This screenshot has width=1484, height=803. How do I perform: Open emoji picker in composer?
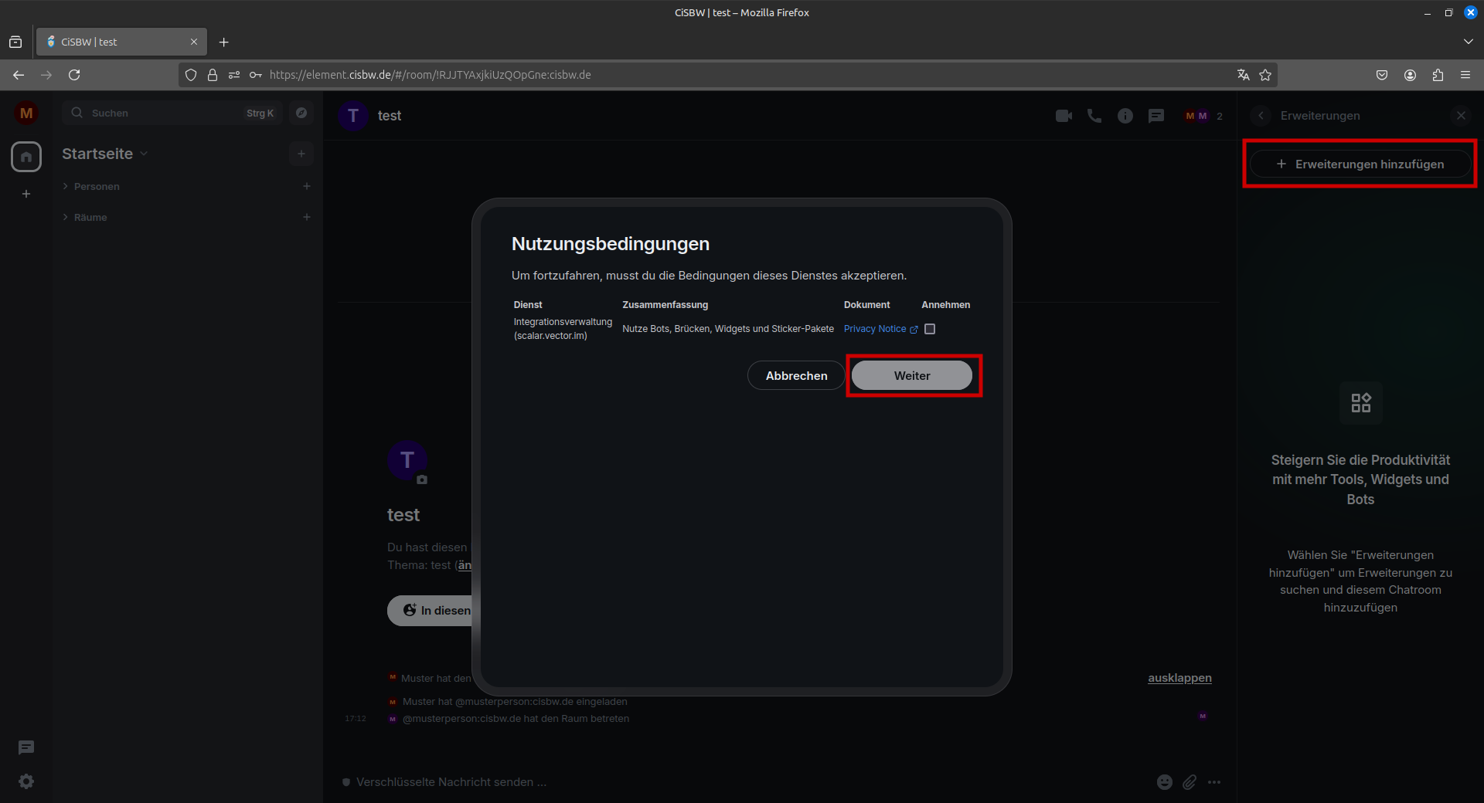point(1164,782)
